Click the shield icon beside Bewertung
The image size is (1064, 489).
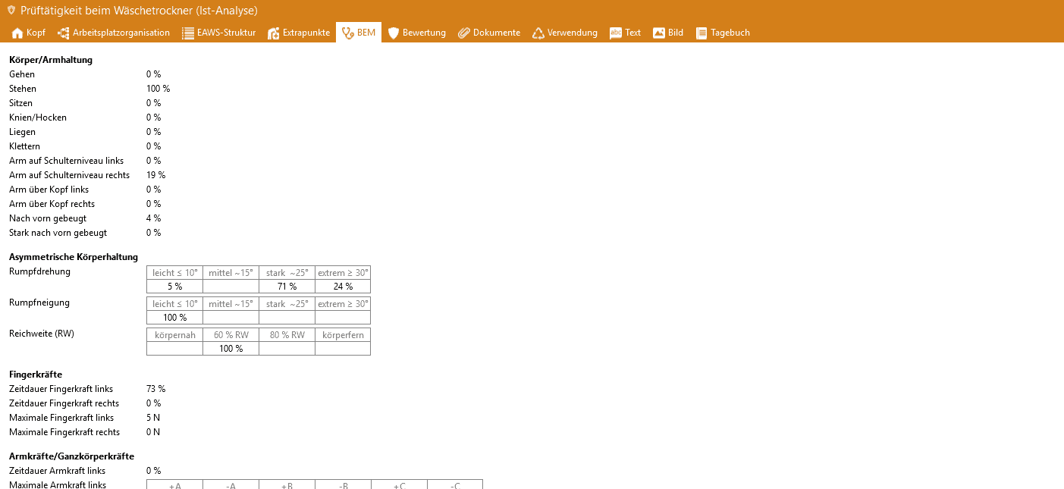[394, 33]
